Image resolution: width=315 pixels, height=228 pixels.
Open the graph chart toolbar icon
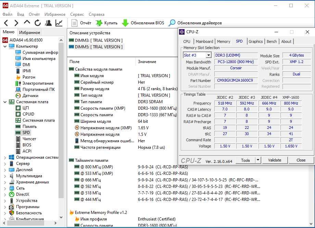click(x=59, y=23)
